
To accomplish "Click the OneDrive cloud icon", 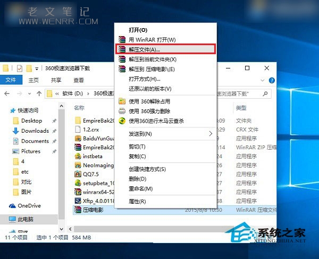I will pyautogui.click(x=12, y=206).
